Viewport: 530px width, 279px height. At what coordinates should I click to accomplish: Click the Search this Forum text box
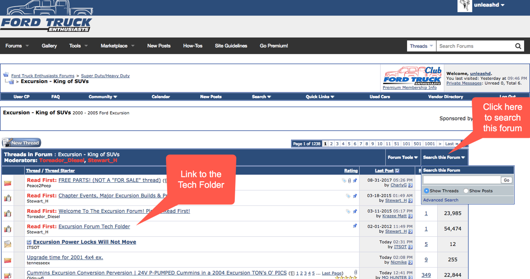(x=462, y=180)
